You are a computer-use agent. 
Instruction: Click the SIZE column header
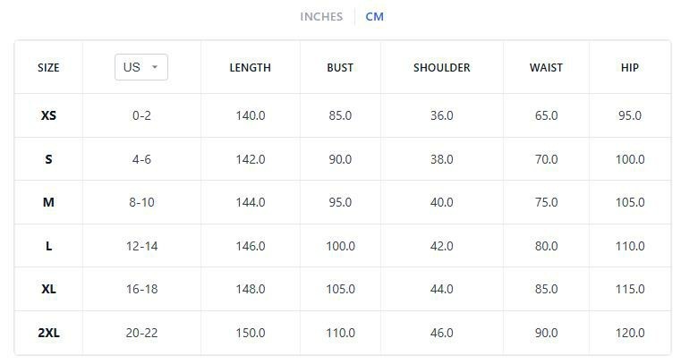pos(48,68)
